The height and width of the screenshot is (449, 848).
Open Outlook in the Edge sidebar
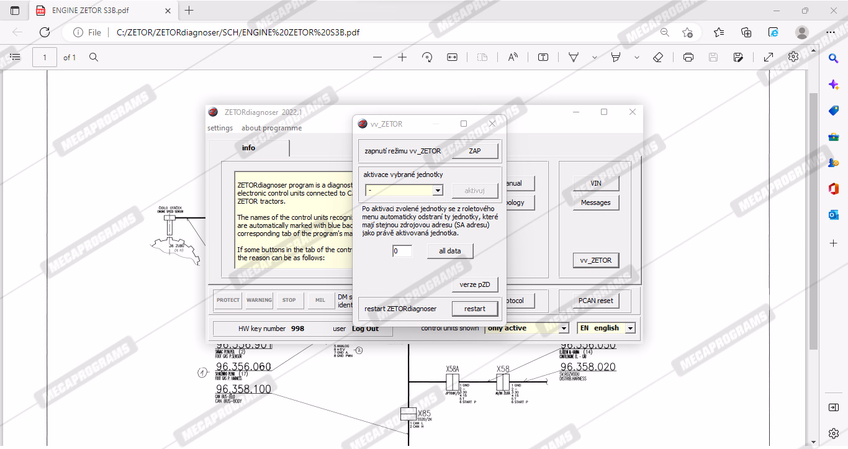(834, 215)
